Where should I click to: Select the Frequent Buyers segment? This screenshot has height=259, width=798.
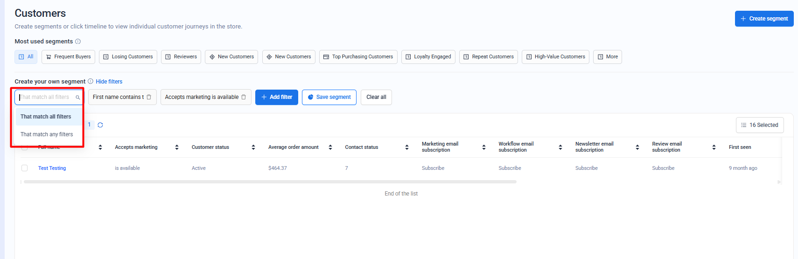(68, 57)
